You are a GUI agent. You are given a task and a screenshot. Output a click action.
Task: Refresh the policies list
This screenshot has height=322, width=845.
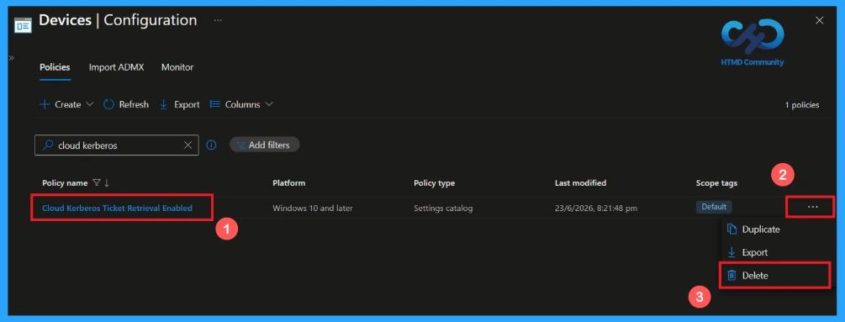pyautogui.click(x=126, y=104)
